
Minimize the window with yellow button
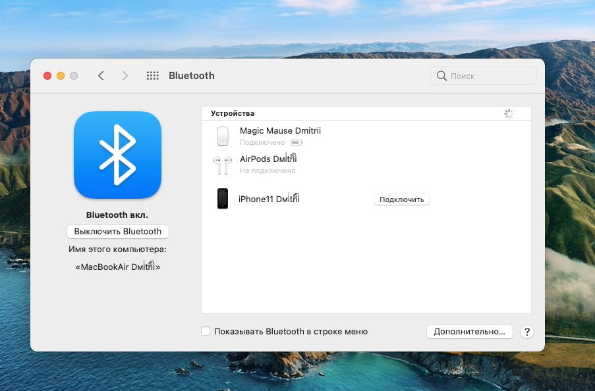(61, 76)
